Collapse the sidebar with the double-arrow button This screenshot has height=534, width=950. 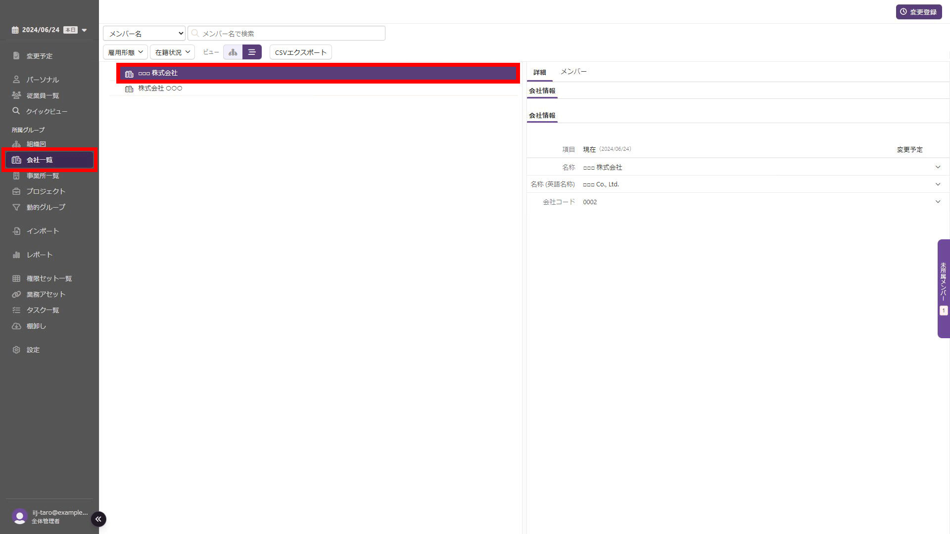click(98, 519)
